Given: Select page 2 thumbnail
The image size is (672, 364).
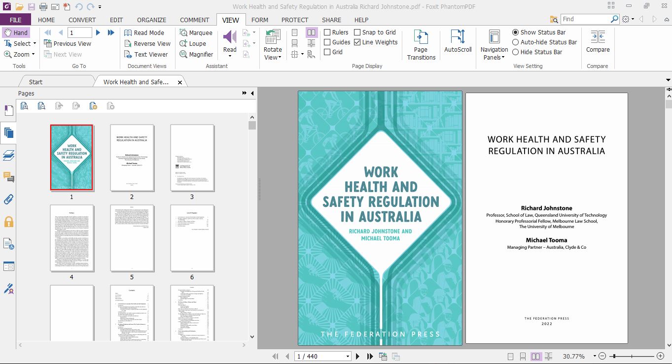Looking at the screenshot, I should coord(132,158).
